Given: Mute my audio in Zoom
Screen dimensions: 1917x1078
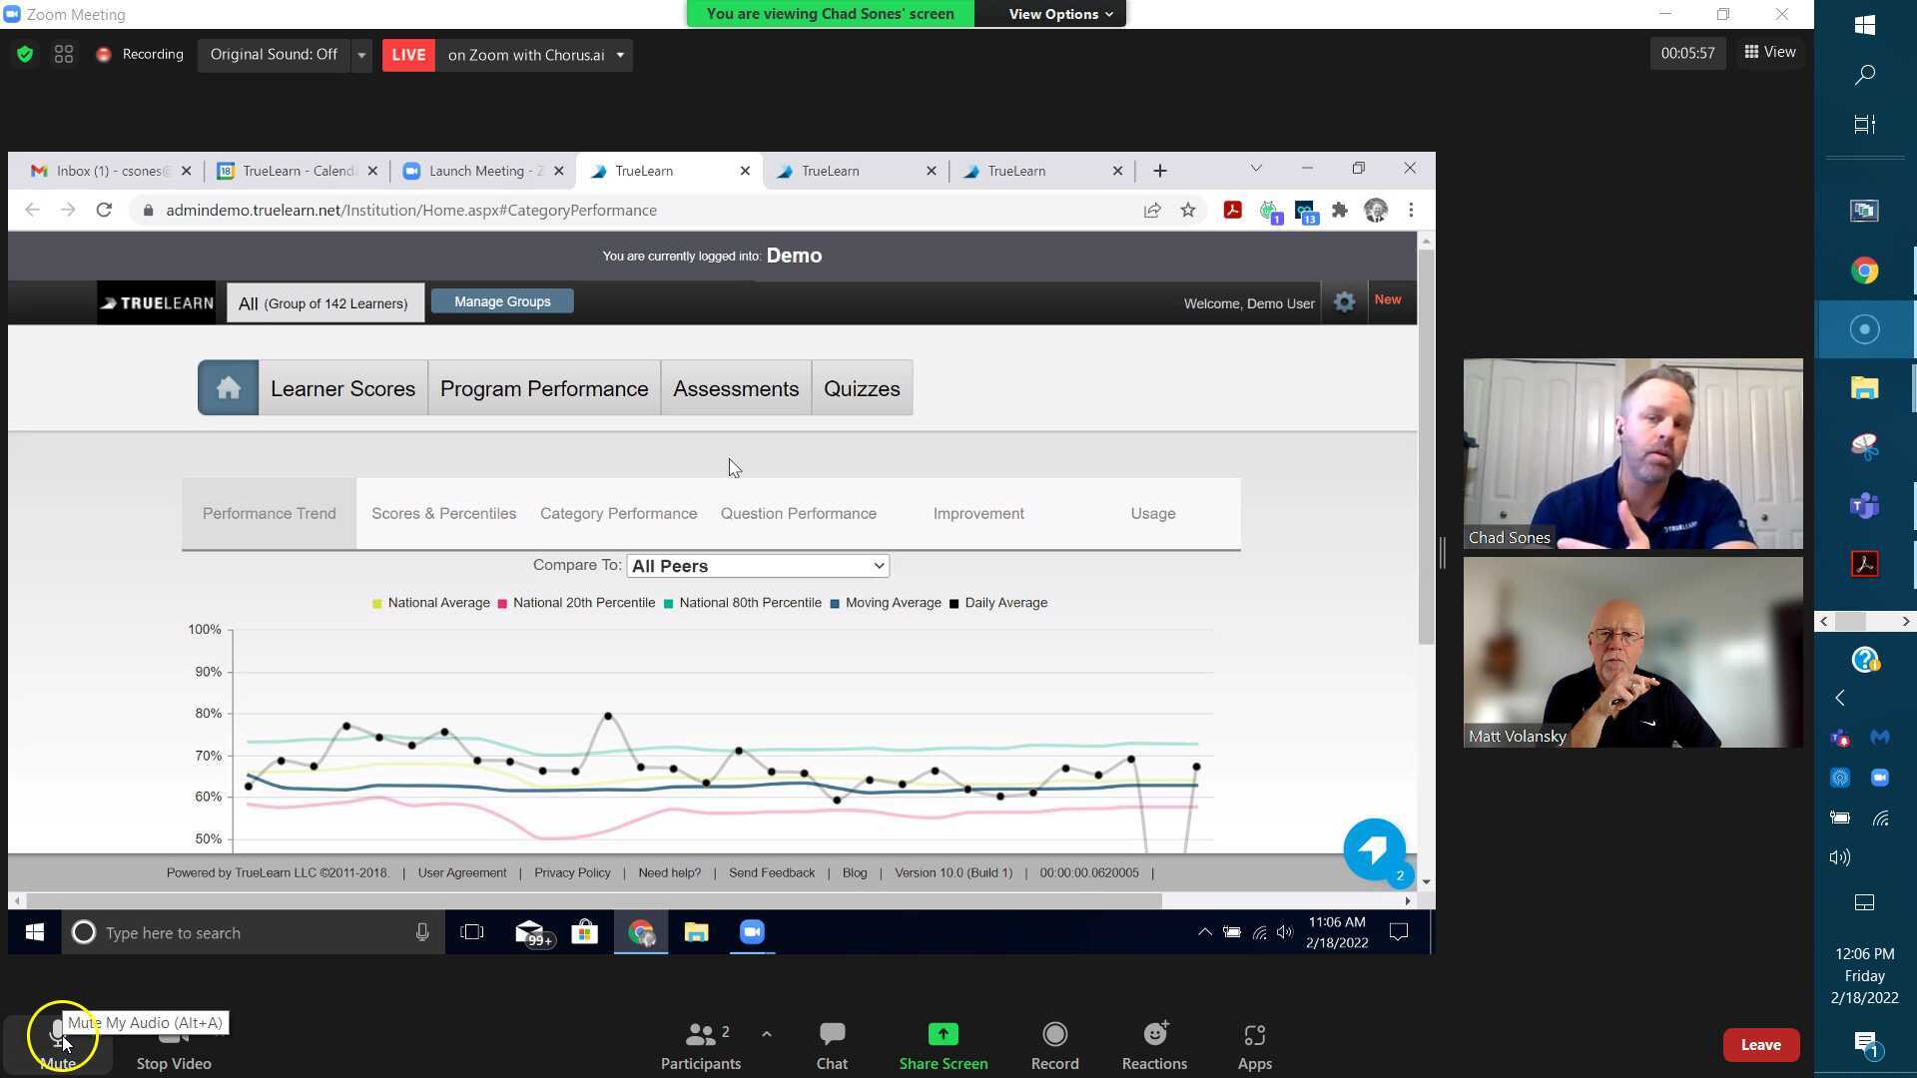Looking at the screenshot, I should tap(57, 1038).
